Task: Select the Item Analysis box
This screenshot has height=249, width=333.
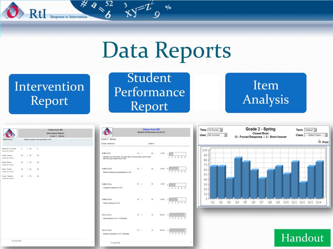Action: click(x=266, y=93)
